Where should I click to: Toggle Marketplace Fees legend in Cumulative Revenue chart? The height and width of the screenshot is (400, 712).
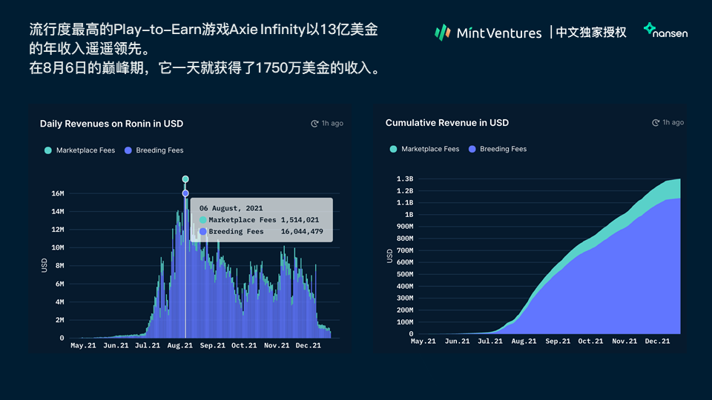click(x=424, y=149)
